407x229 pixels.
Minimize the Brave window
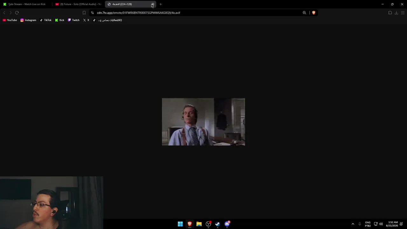(383, 4)
